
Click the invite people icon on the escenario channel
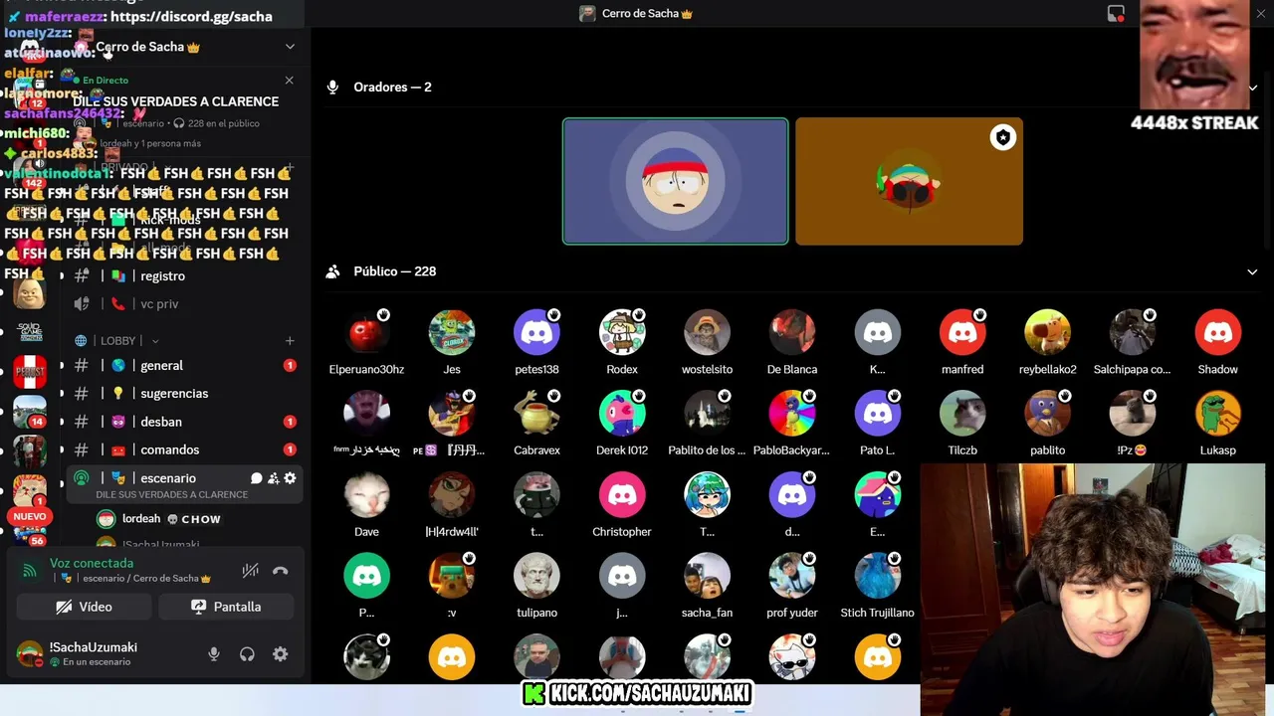pyautogui.click(x=273, y=478)
